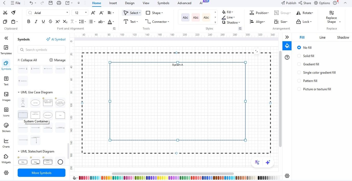
Task: Open the Insert ribbon tab
Action: 113,3
